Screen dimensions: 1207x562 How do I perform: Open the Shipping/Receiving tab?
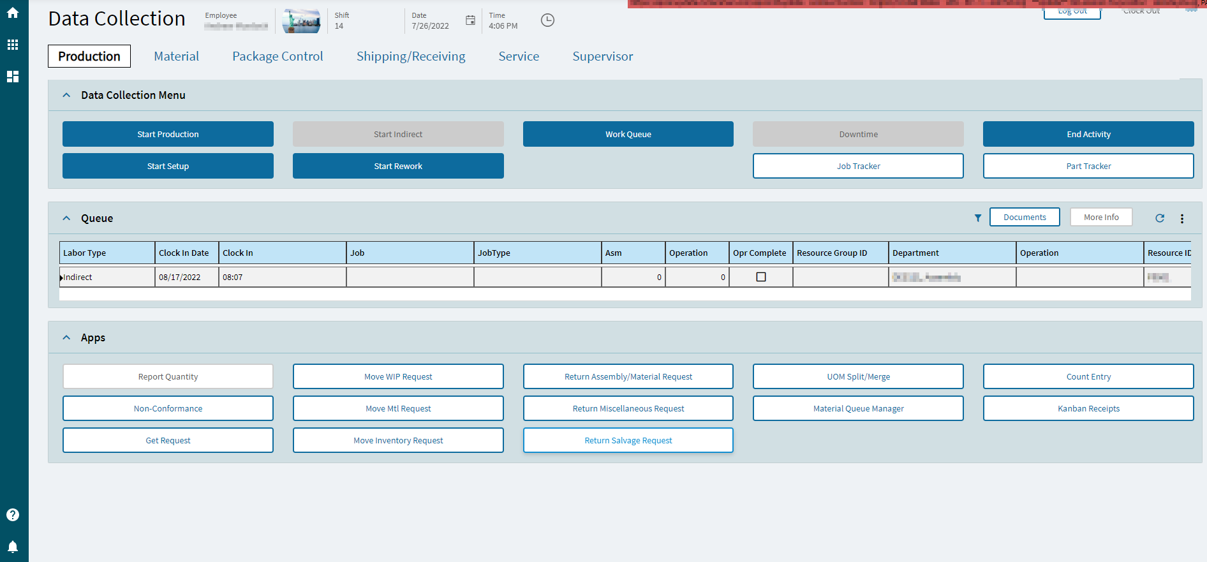[x=411, y=56]
